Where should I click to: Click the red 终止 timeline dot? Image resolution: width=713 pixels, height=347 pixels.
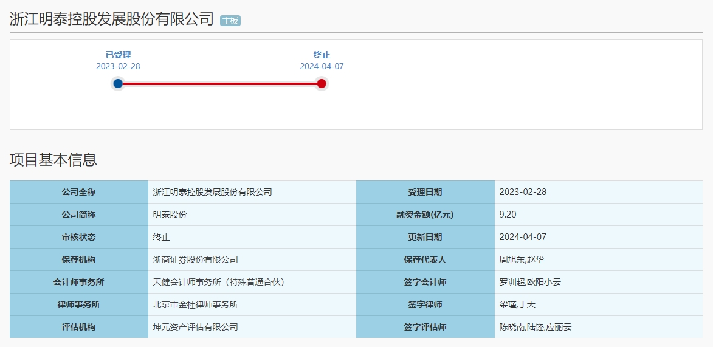click(322, 83)
